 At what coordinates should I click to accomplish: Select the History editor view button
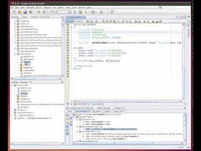click(79, 21)
